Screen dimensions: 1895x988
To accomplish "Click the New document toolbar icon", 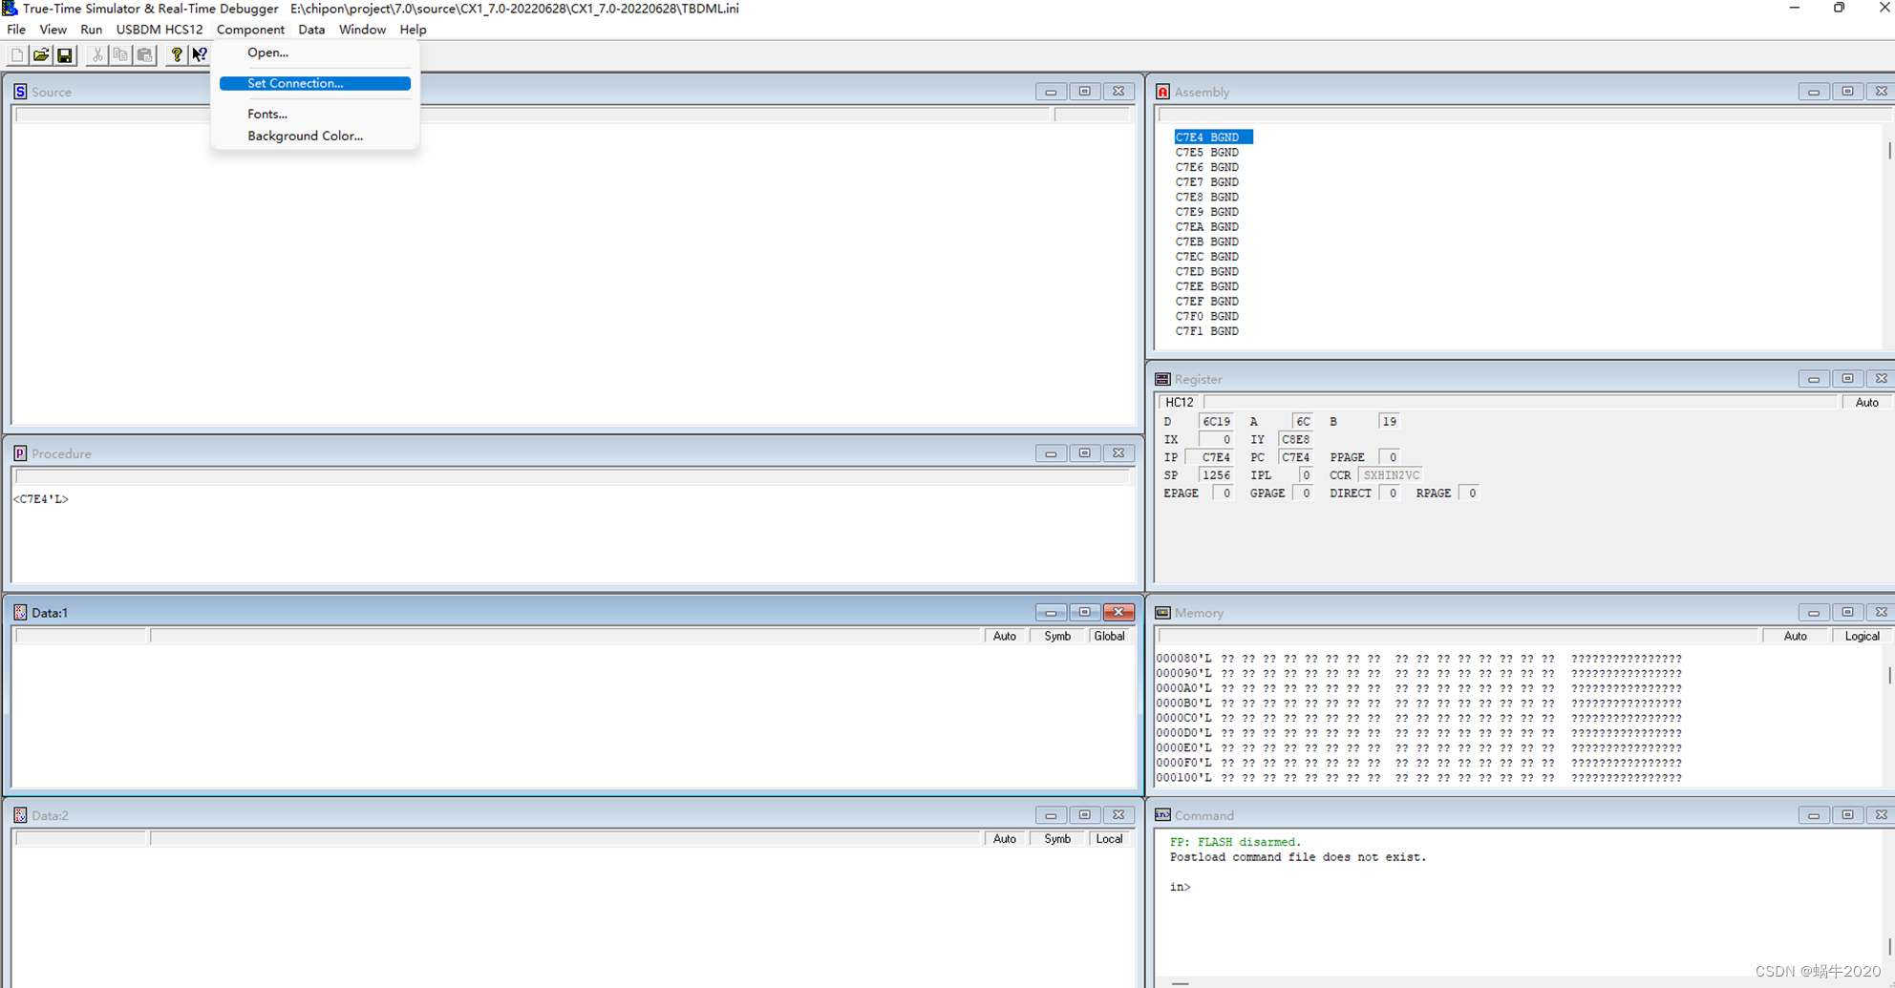I will (17, 55).
